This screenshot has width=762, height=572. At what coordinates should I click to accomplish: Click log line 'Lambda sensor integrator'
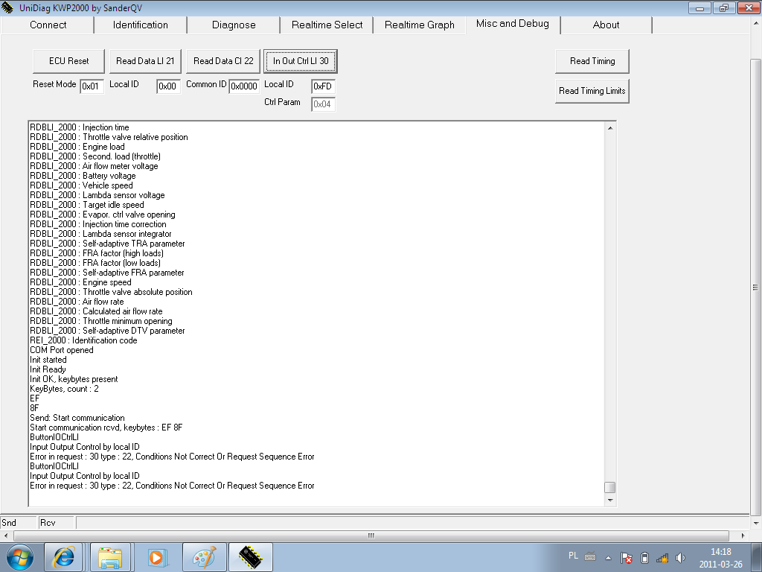pos(100,234)
